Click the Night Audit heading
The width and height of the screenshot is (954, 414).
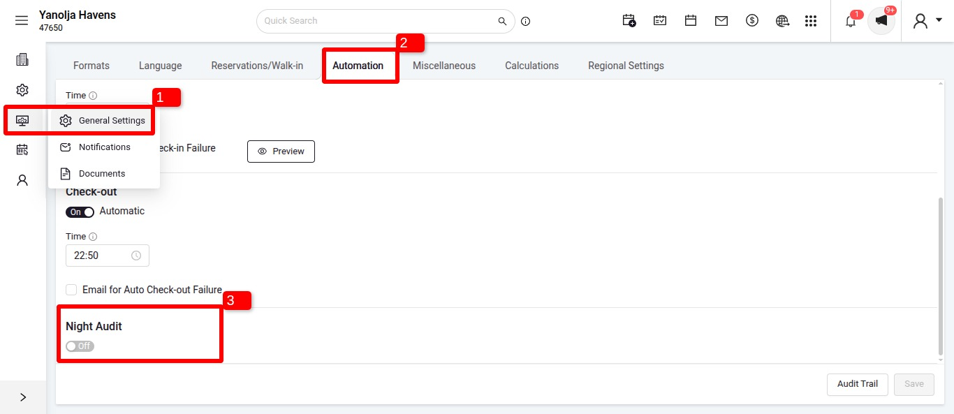pos(94,326)
